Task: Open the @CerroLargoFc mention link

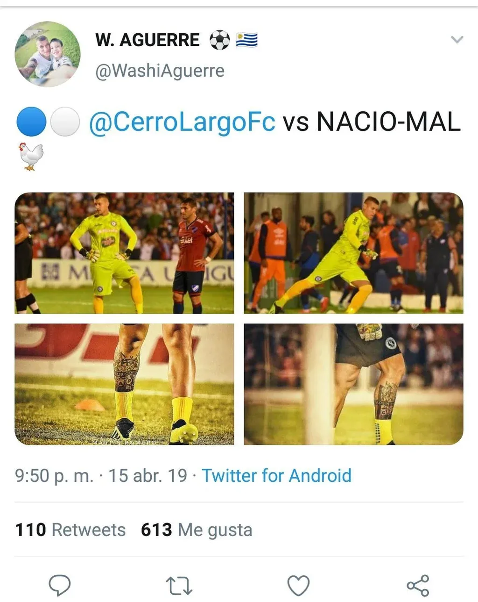Action: click(x=182, y=122)
